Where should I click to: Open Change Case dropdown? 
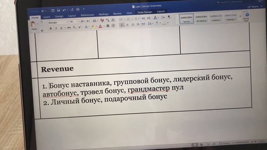(95, 21)
